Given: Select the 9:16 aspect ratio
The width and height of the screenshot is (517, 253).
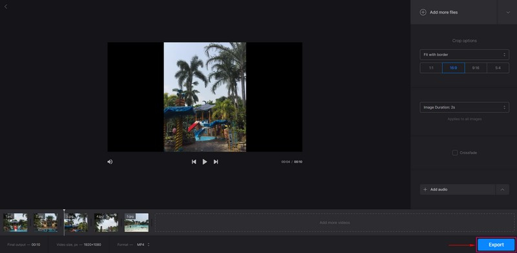Looking at the screenshot, I should tap(476, 68).
